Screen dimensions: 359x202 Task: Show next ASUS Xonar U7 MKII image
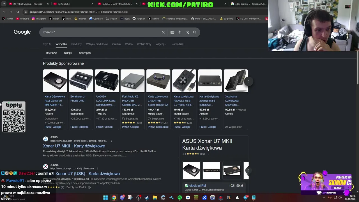click(248, 170)
